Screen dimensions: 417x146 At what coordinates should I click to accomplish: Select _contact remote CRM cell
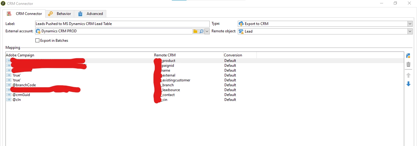(168, 95)
